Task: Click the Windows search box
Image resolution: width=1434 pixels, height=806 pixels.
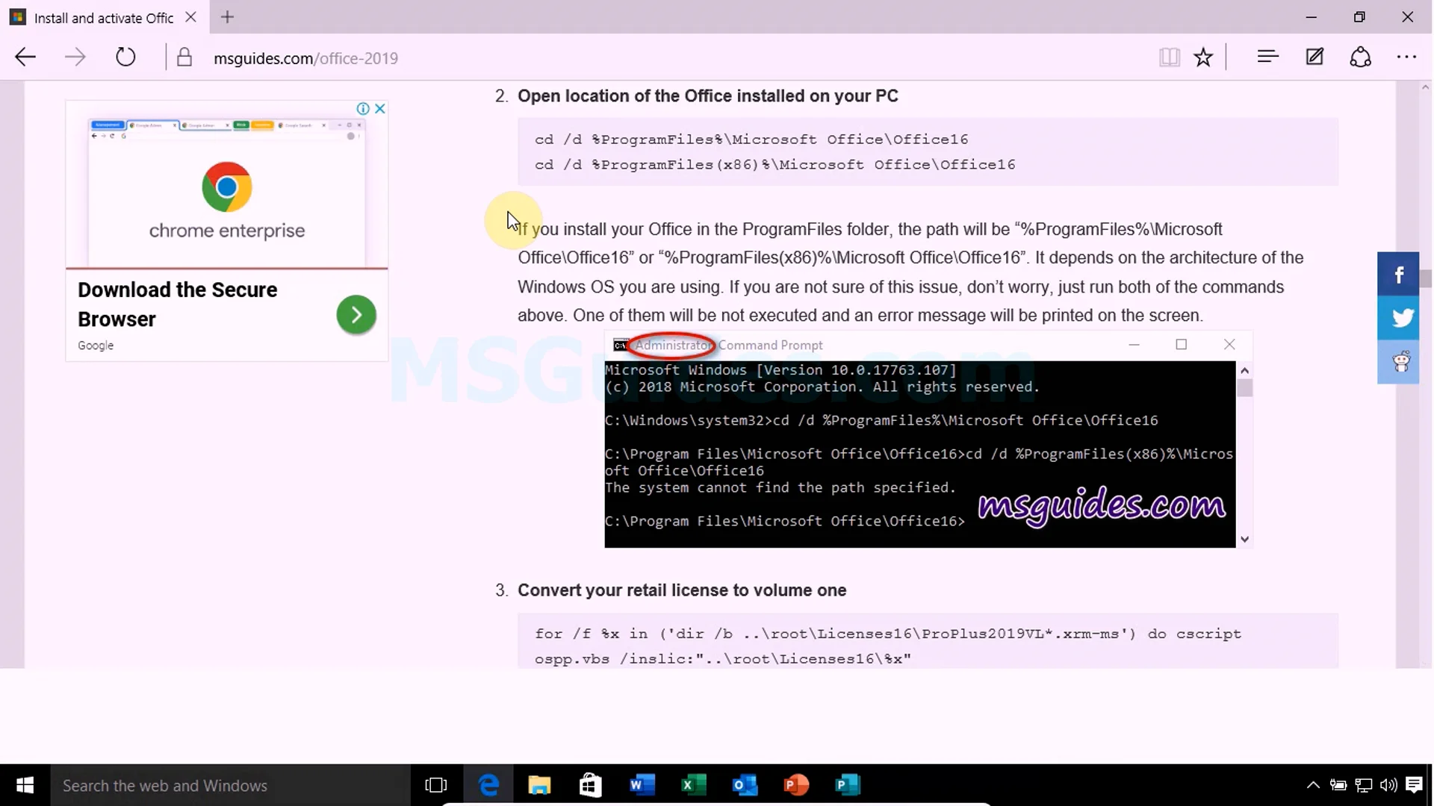Action: click(224, 785)
